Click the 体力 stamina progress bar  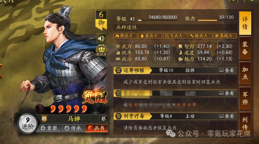pyautogui.click(x=216, y=20)
